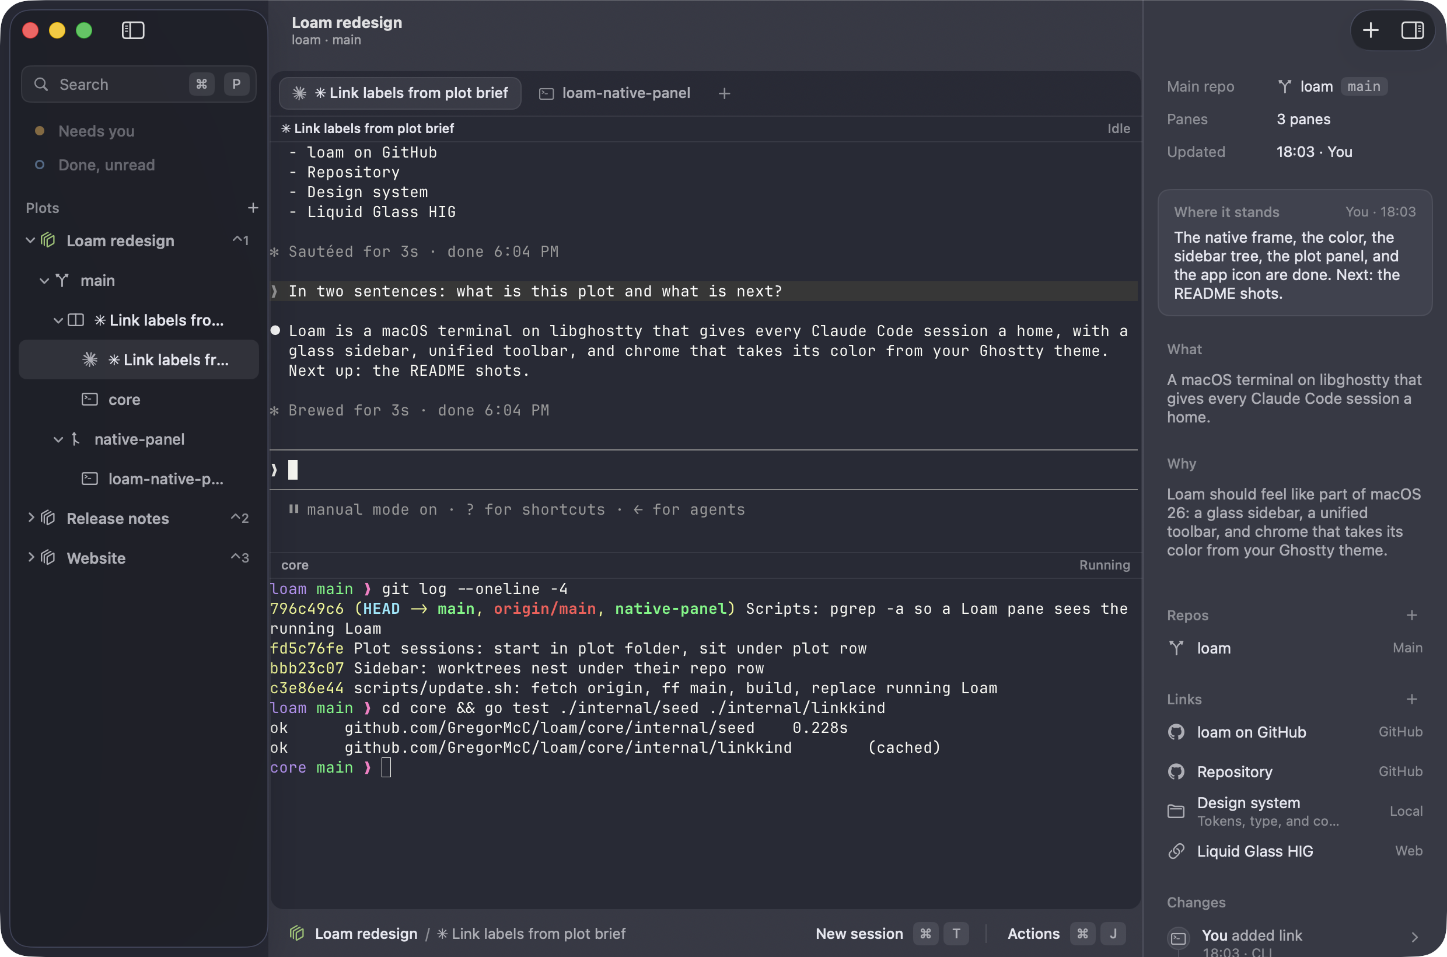The image size is (1447, 957).
Task: Collapse the Link labels split group
Action: (58, 320)
